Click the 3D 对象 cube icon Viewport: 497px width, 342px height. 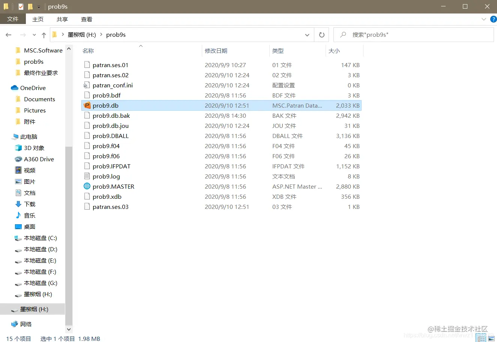[x=18, y=148]
